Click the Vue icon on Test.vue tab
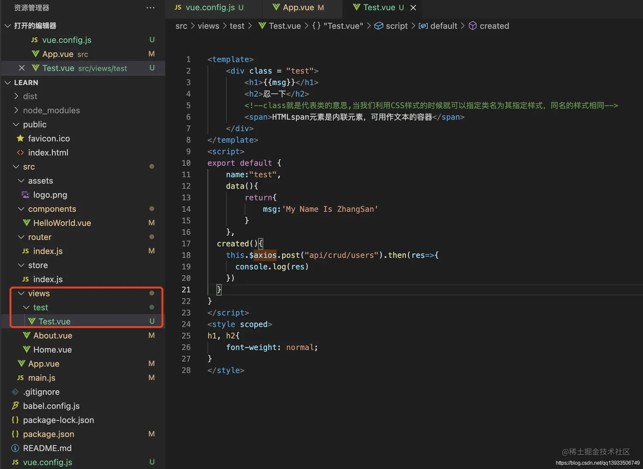The height and width of the screenshot is (469, 643). click(x=356, y=7)
